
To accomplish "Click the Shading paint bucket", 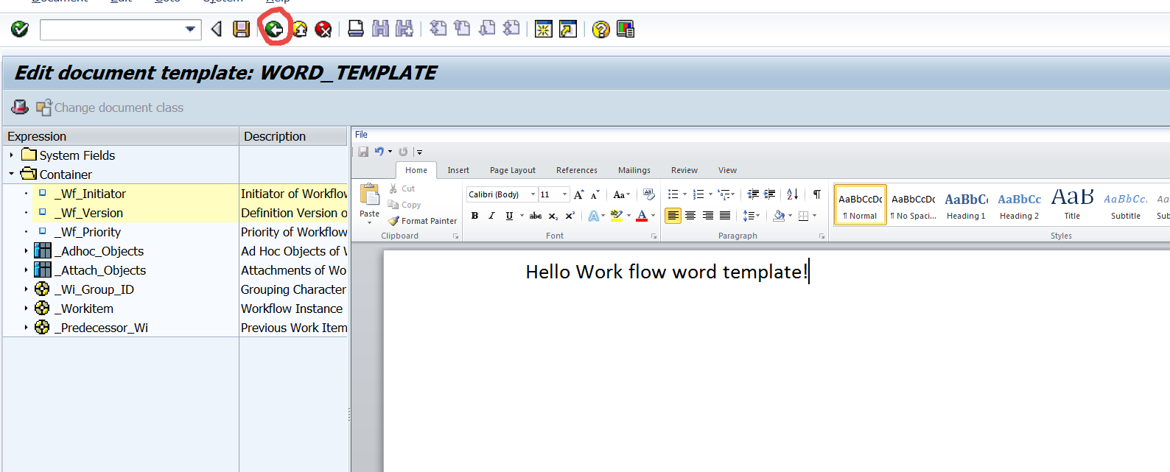I will pos(779,216).
